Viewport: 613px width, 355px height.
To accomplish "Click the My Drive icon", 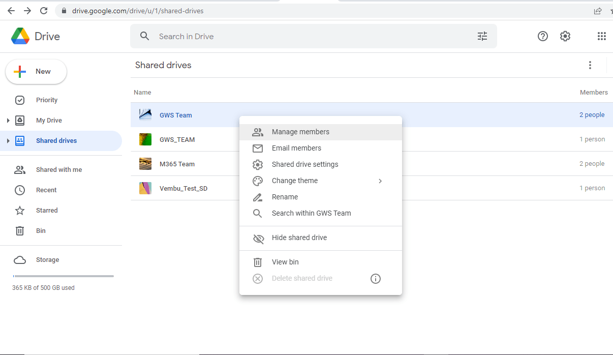I will pos(20,121).
